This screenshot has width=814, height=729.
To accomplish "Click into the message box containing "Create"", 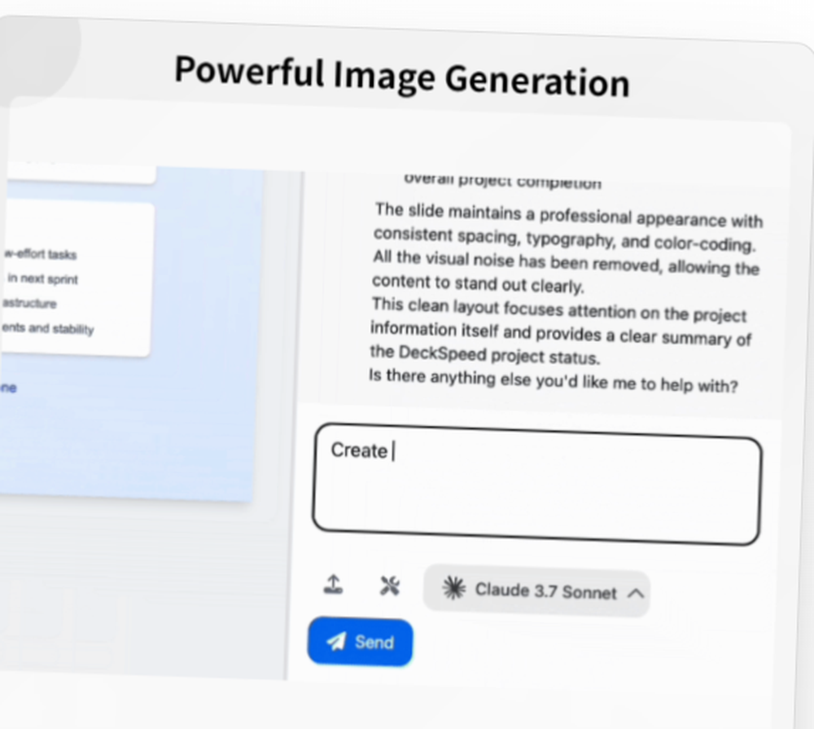I will (x=536, y=485).
